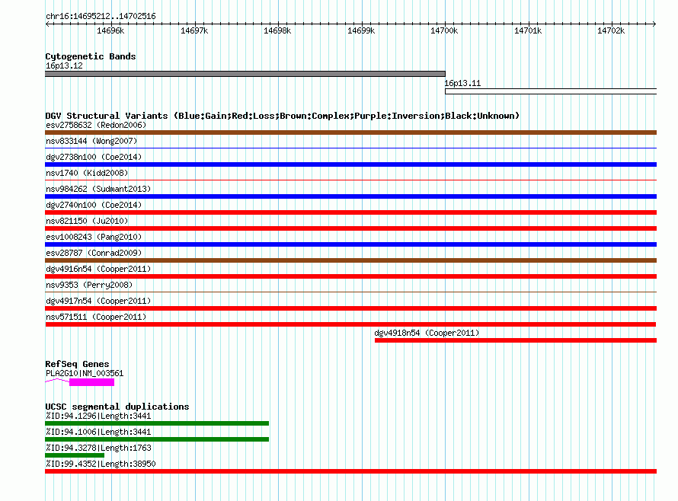Viewport: 678px width, 501px height.
Task: Click the nsv9353 (Perry2008) thin brown line
Action: (x=350, y=292)
